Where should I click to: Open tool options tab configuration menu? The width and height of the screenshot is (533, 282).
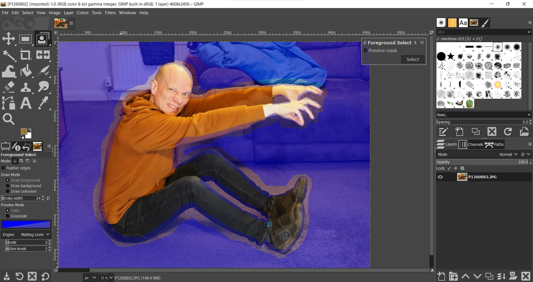(49, 146)
